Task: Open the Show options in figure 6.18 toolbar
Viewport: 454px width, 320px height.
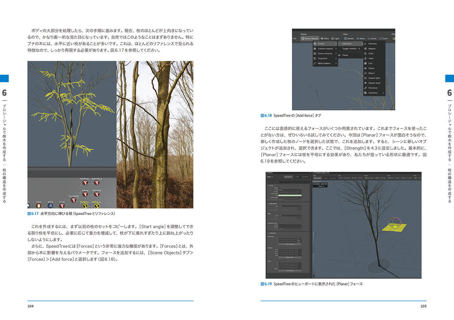Action: pos(361,38)
